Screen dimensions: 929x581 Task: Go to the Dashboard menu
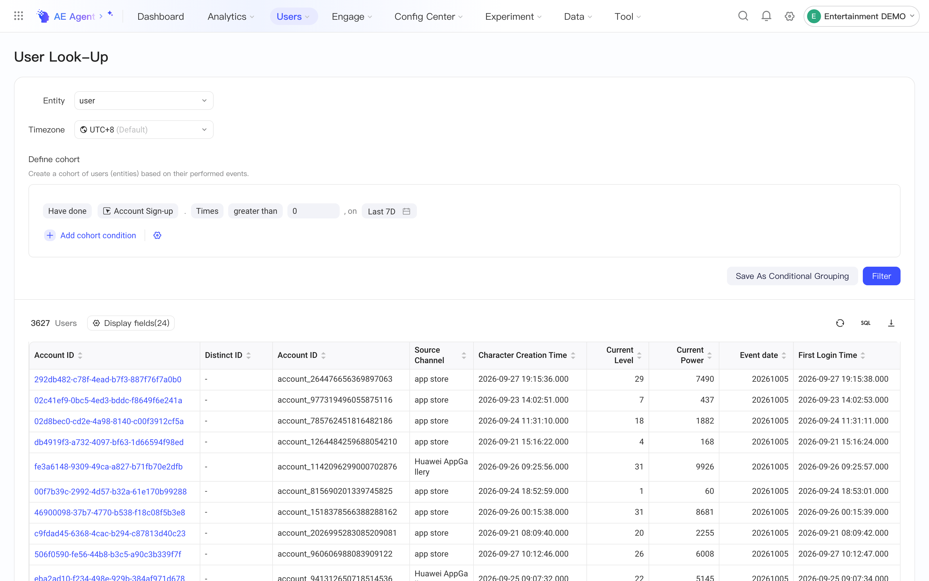pyautogui.click(x=161, y=17)
